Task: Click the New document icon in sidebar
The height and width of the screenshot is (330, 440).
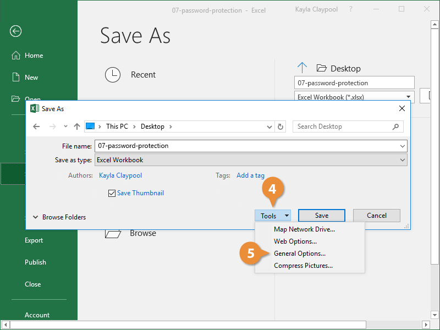Action: [x=16, y=77]
